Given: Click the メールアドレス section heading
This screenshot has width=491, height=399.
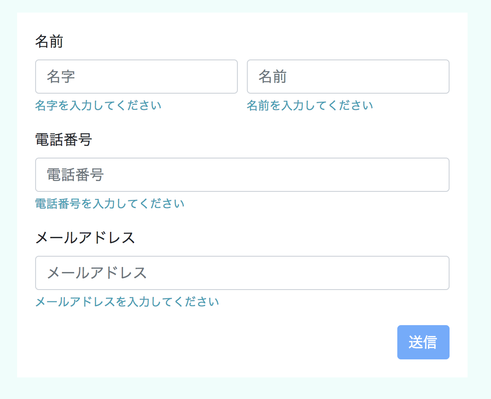Looking at the screenshot, I should pos(85,238).
